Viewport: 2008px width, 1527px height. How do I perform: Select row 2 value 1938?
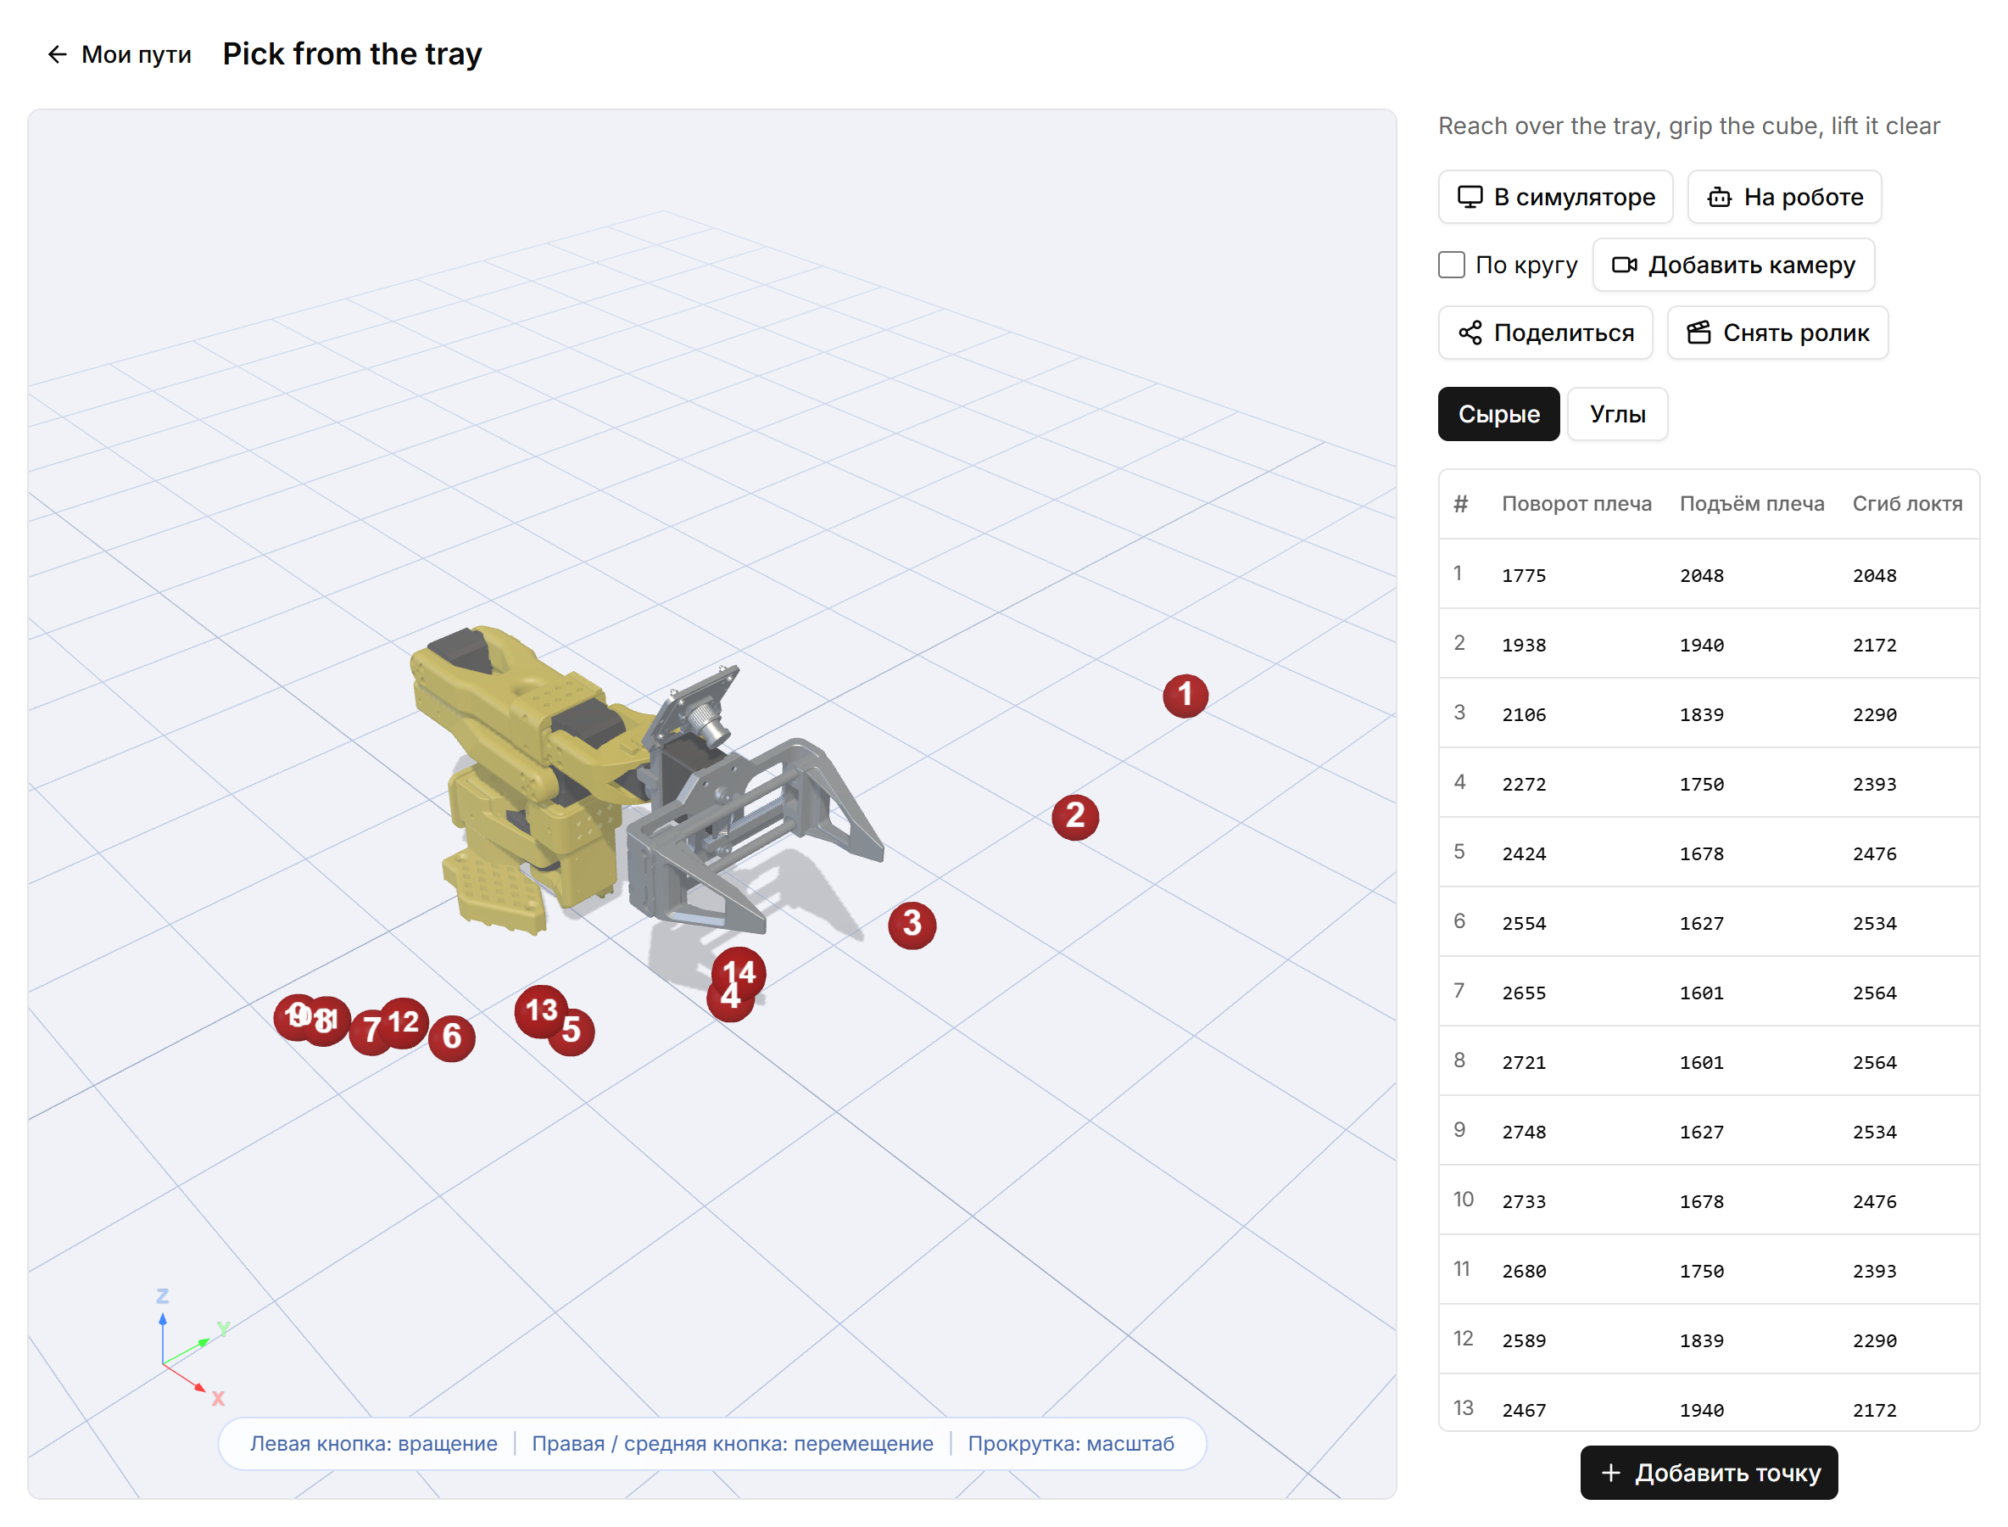coord(1523,646)
